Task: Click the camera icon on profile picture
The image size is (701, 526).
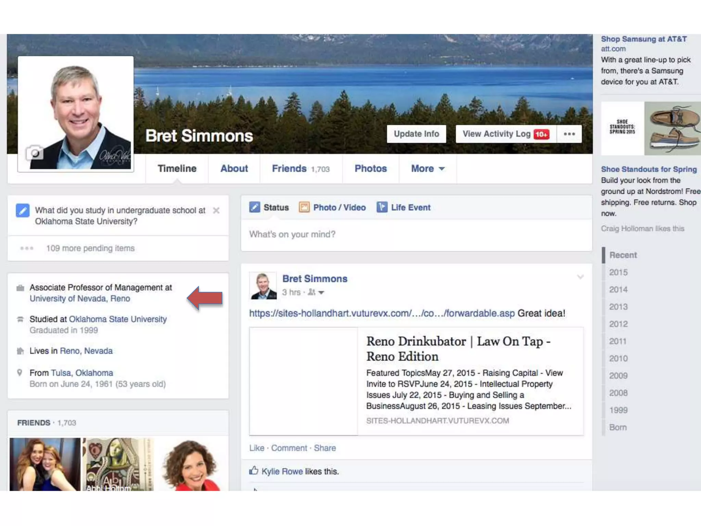Action: [x=35, y=153]
